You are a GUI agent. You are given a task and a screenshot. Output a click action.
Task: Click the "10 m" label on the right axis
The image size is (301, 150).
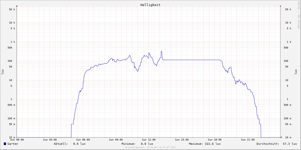pyautogui.click(x=288, y=137)
